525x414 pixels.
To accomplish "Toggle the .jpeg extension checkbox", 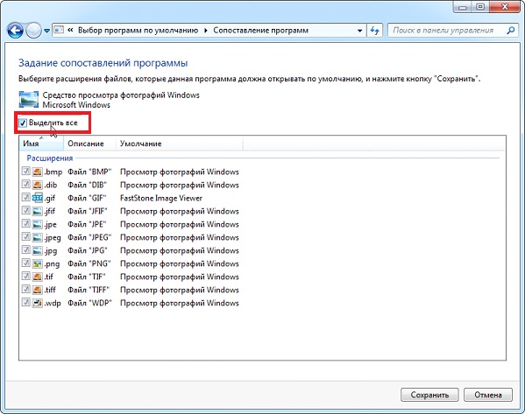I will (25, 237).
